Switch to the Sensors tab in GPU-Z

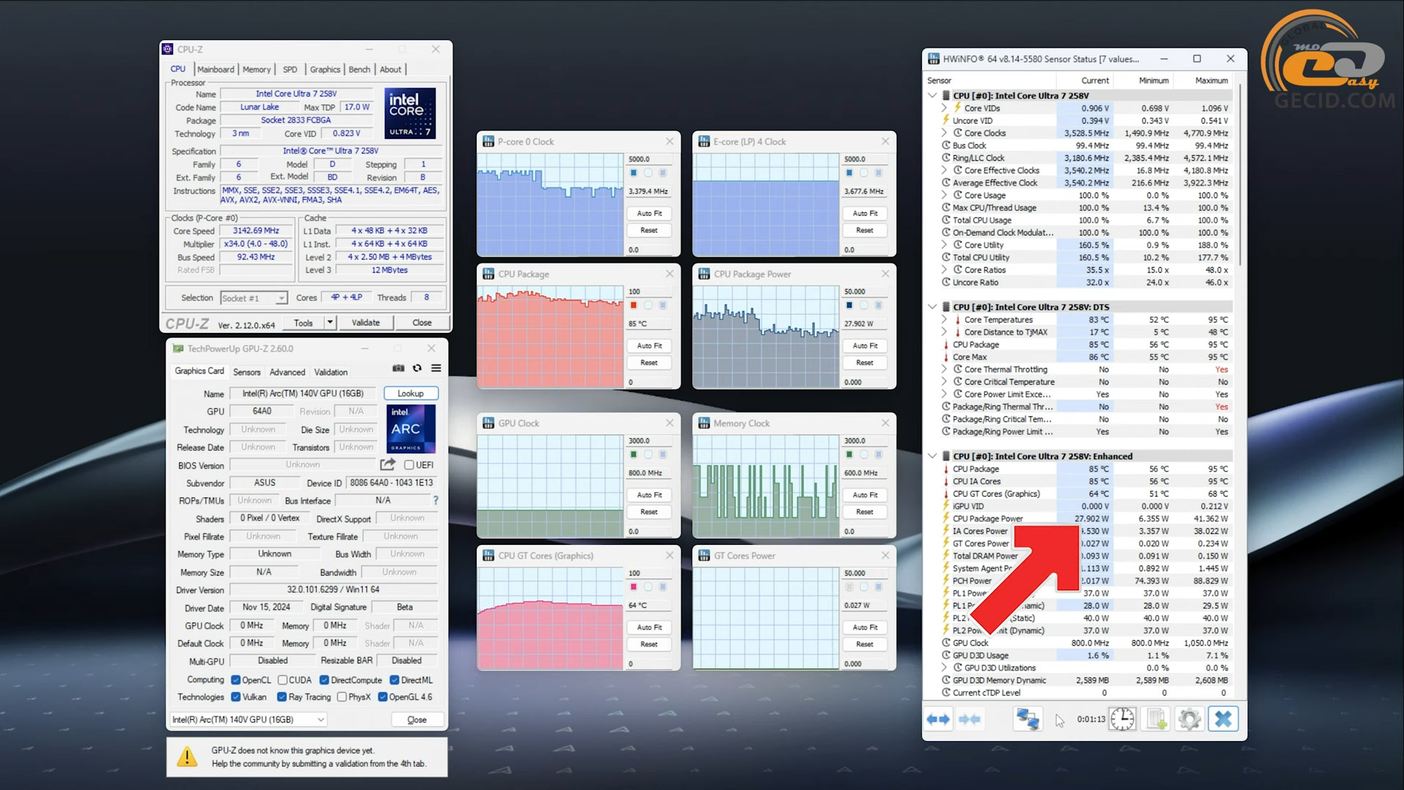(x=246, y=372)
